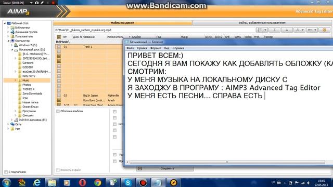Click the file path input field
Viewport: 333px width, 187px height.
155,30
